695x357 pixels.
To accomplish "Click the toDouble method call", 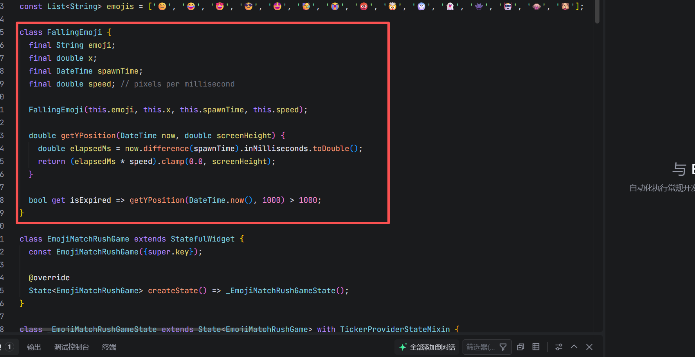I will 331,148.
